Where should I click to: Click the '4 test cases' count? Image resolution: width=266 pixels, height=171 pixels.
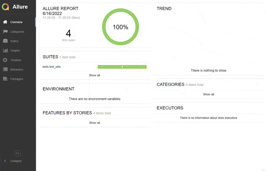point(68,35)
